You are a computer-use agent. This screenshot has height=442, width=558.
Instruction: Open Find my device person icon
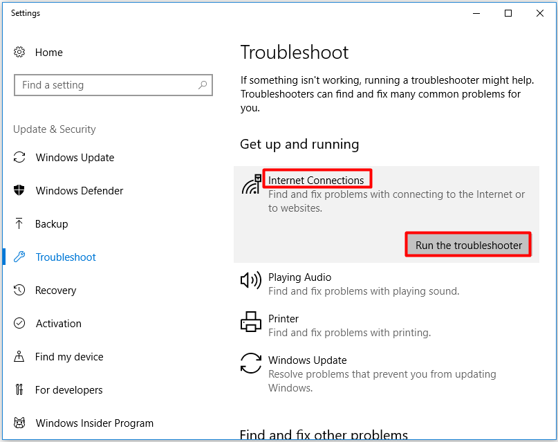point(19,356)
